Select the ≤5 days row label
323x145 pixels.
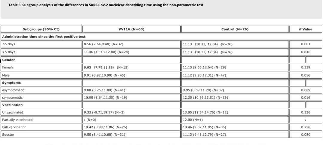pyautogui.click(x=9, y=44)
